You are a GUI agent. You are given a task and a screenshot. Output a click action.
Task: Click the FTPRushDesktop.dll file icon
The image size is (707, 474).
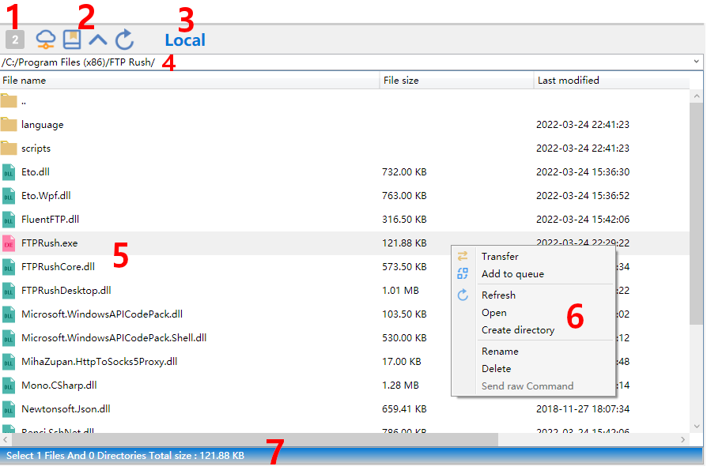[9, 291]
